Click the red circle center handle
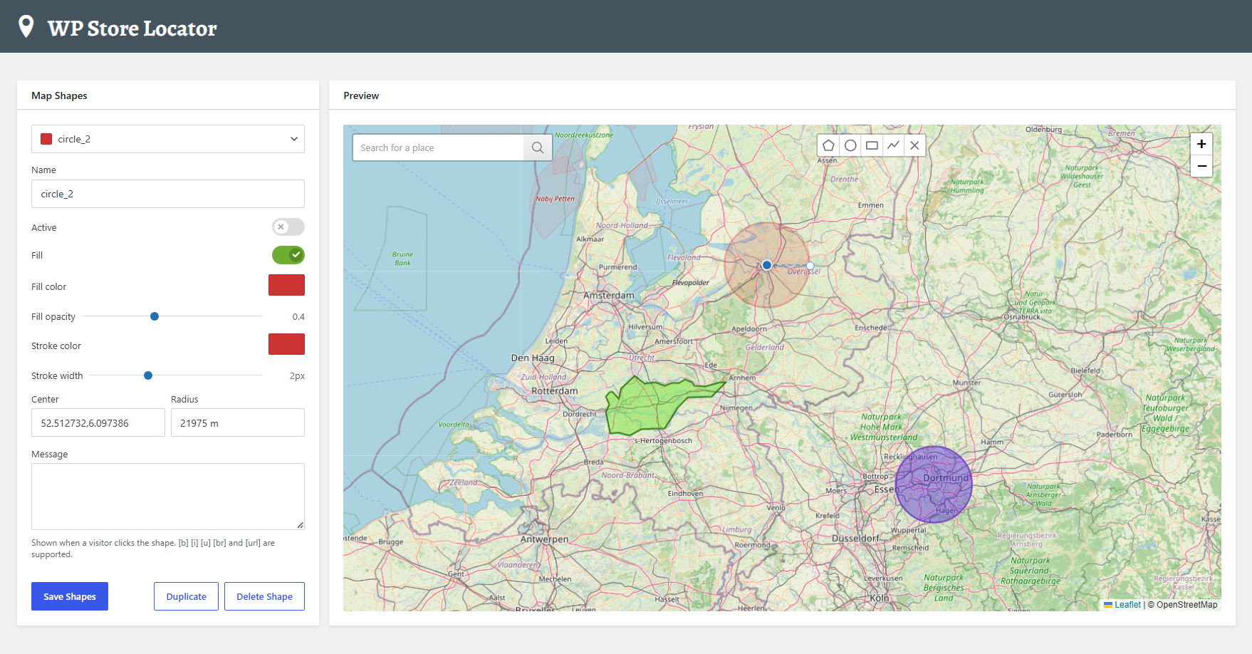Screen dimensions: 1252x654 (767, 265)
